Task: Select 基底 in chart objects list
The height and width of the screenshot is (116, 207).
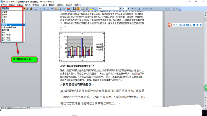Action: pyautogui.click(x=4, y=20)
